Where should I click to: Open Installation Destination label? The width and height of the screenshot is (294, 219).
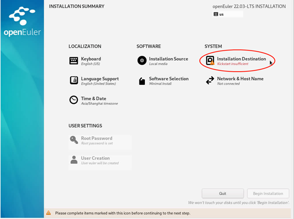241,59
